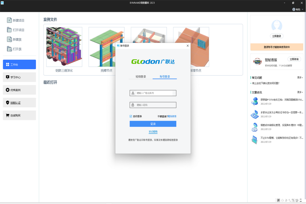Image resolution: width=306 pixels, height=204 pixels.
Task: Focus the 请输入广联达账号 account field
Action: point(154,93)
